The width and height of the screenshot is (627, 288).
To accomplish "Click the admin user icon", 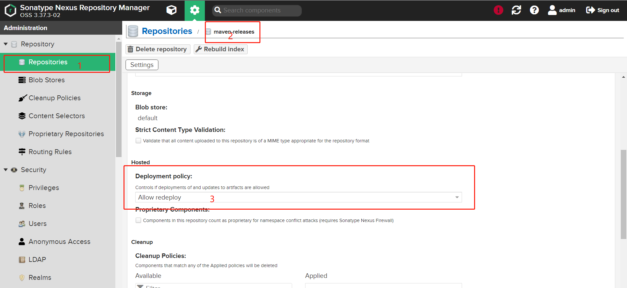I will coord(552,10).
